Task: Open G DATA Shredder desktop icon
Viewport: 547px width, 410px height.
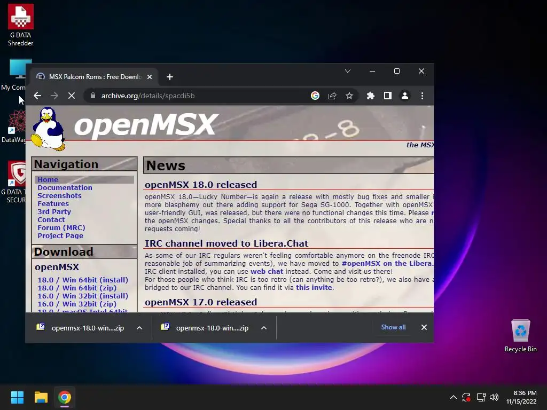Action: tap(21, 25)
